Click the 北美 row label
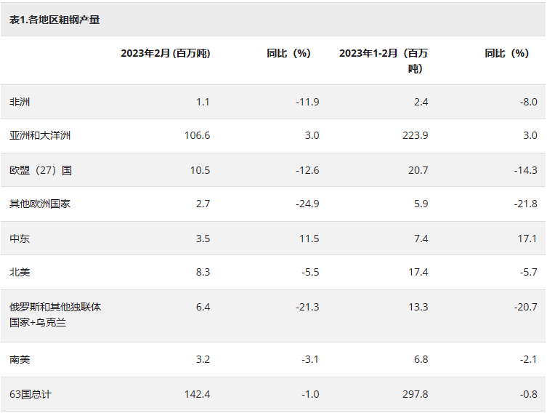Viewport: 547px width, 413px height. (x=20, y=272)
